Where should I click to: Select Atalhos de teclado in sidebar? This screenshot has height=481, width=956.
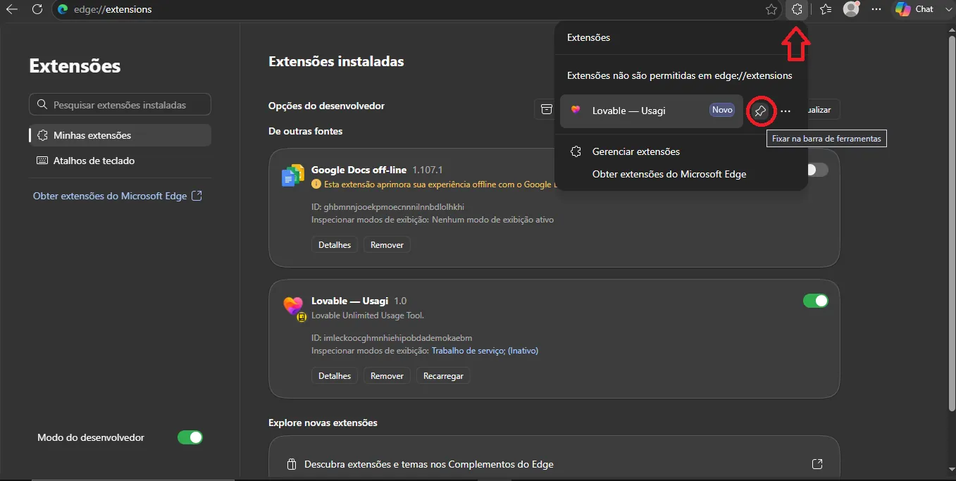[120, 161]
